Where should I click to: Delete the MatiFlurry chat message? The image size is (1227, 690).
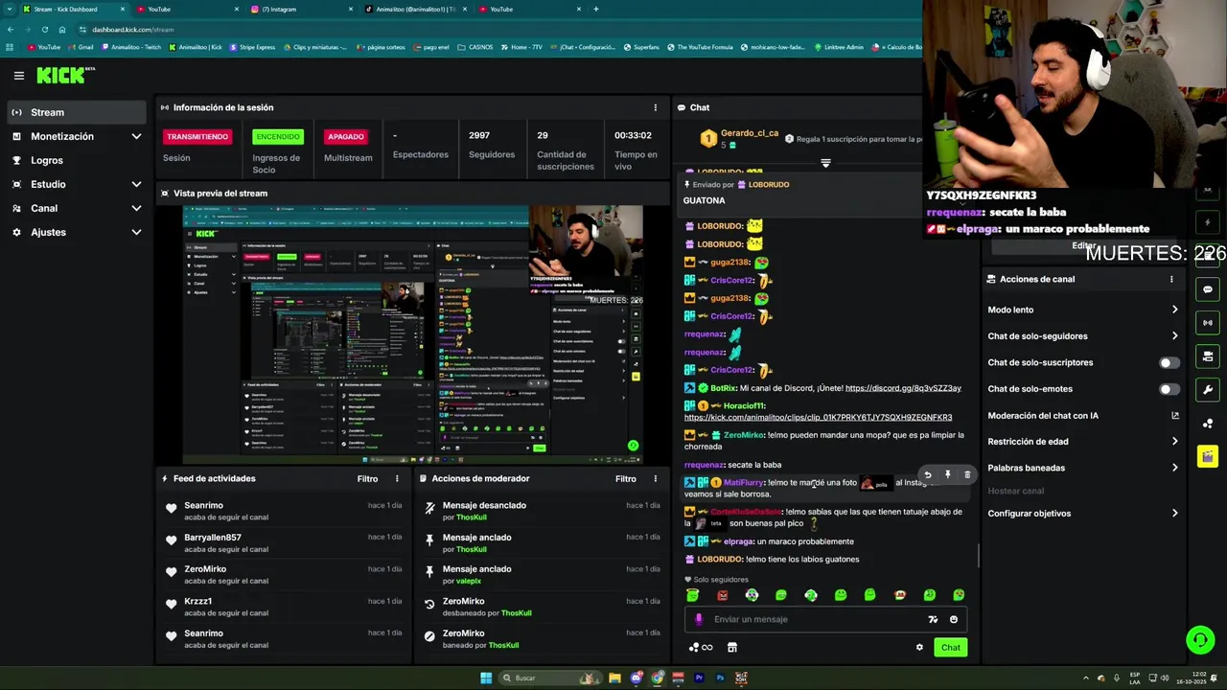click(967, 474)
